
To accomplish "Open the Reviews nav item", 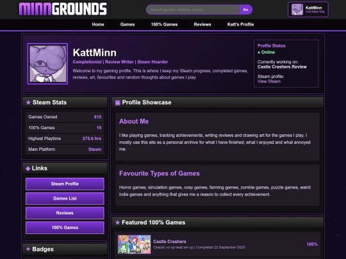I will [202, 24].
